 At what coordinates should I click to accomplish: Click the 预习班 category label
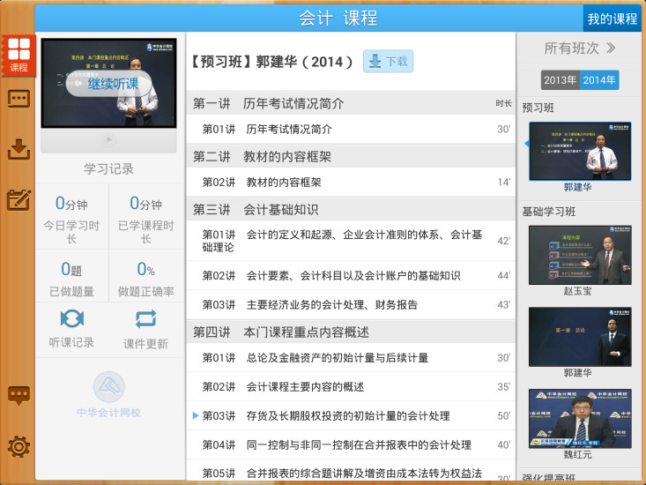[x=538, y=108]
